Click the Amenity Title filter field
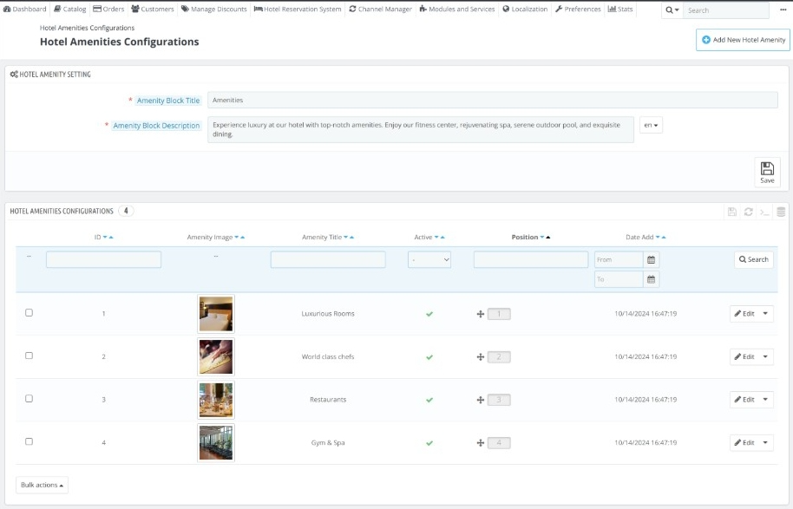793x509 pixels. (328, 259)
